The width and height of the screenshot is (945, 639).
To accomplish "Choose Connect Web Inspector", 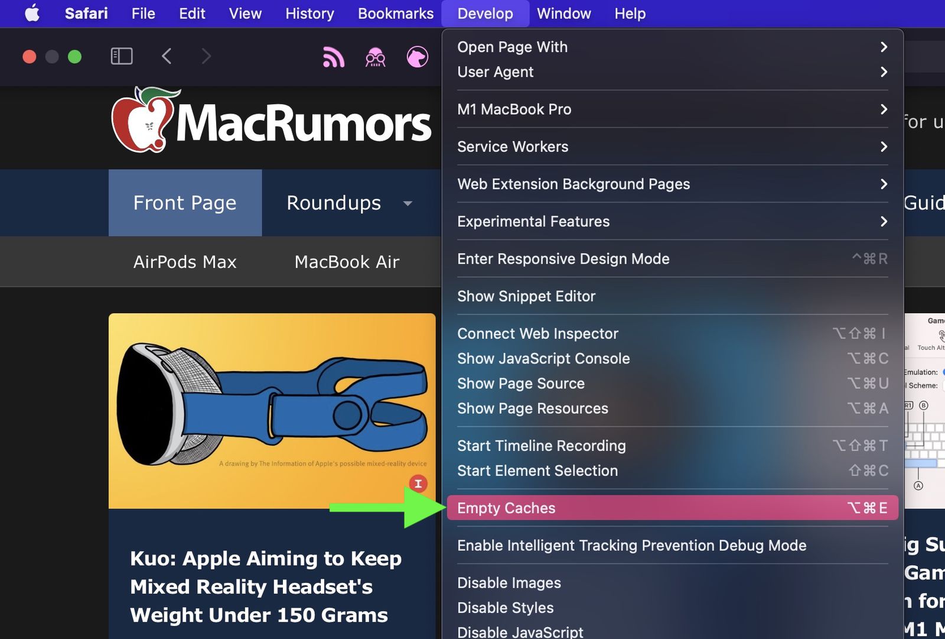I will [673, 333].
